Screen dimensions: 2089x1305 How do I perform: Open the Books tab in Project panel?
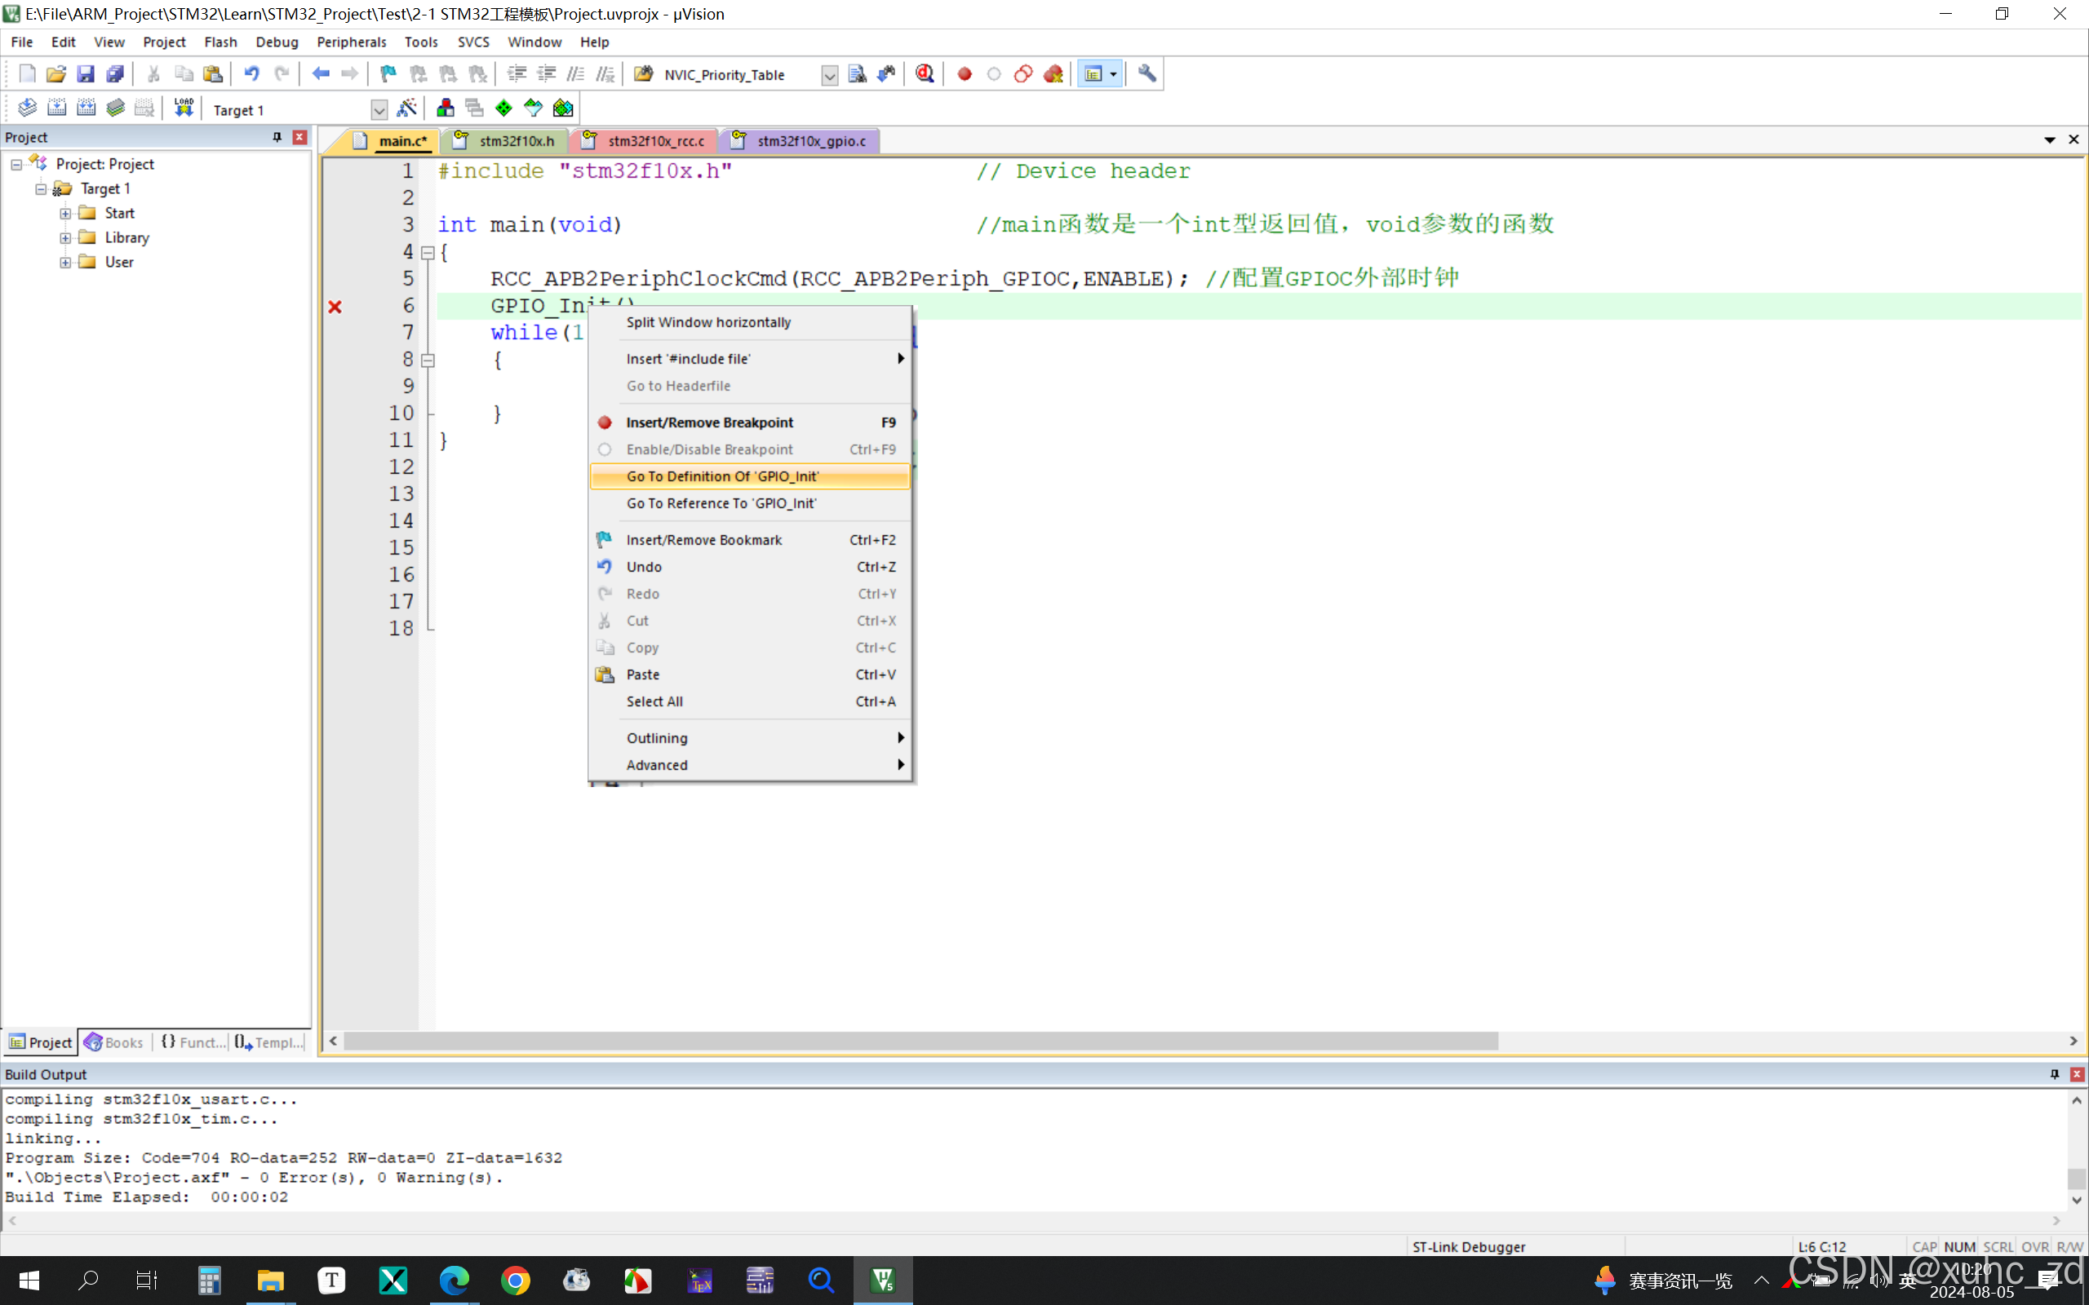pyautogui.click(x=115, y=1042)
